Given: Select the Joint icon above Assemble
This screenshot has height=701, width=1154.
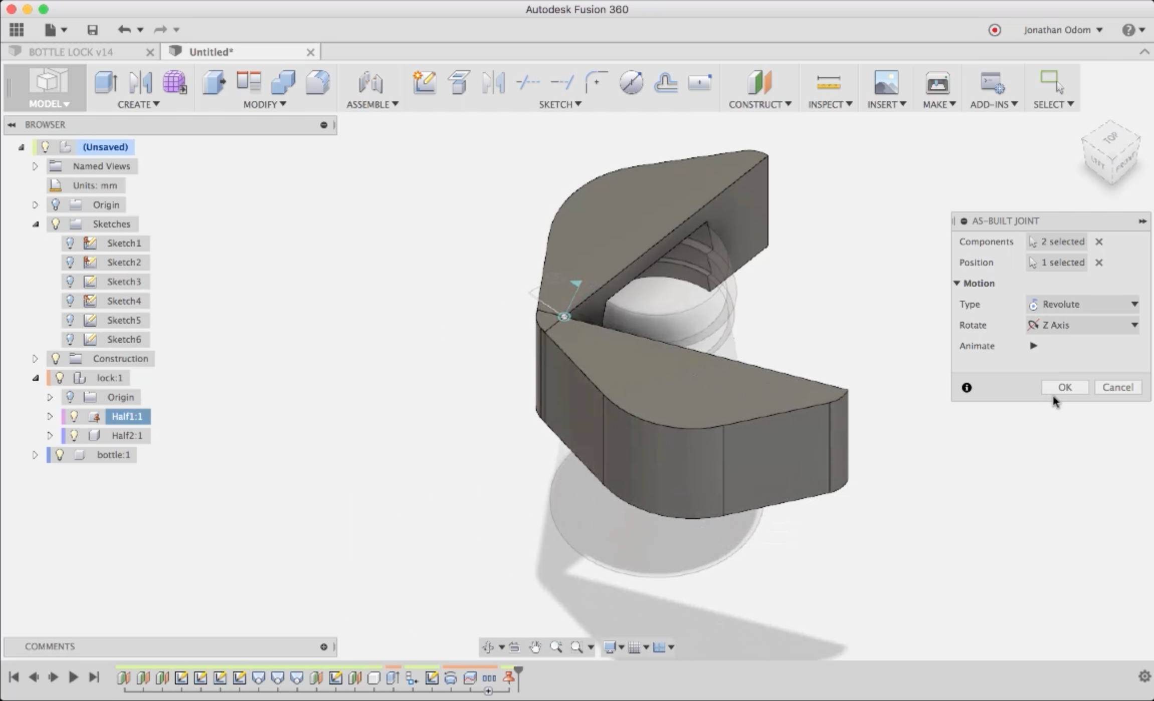Looking at the screenshot, I should coord(371,83).
